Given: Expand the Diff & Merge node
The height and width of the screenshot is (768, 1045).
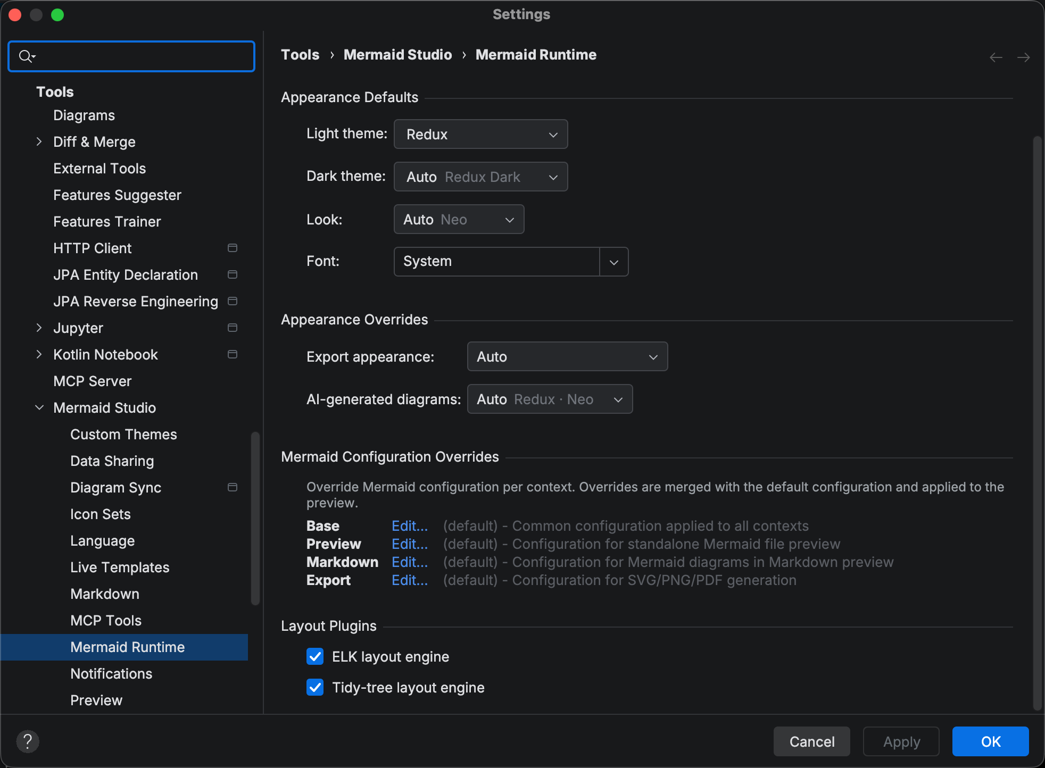Looking at the screenshot, I should coord(39,141).
